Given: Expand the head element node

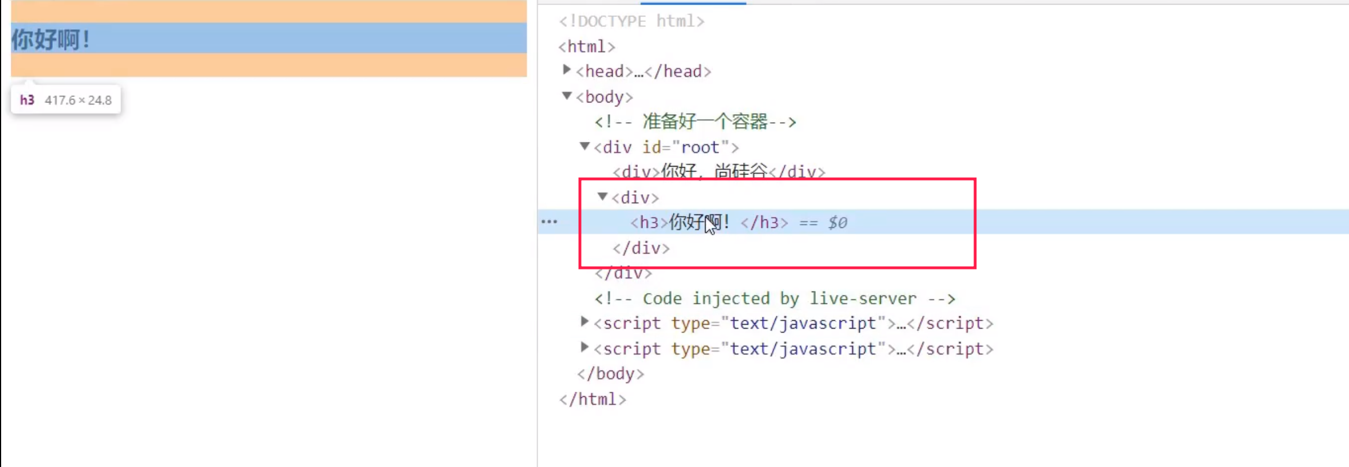Looking at the screenshot, I should (566, 70).
